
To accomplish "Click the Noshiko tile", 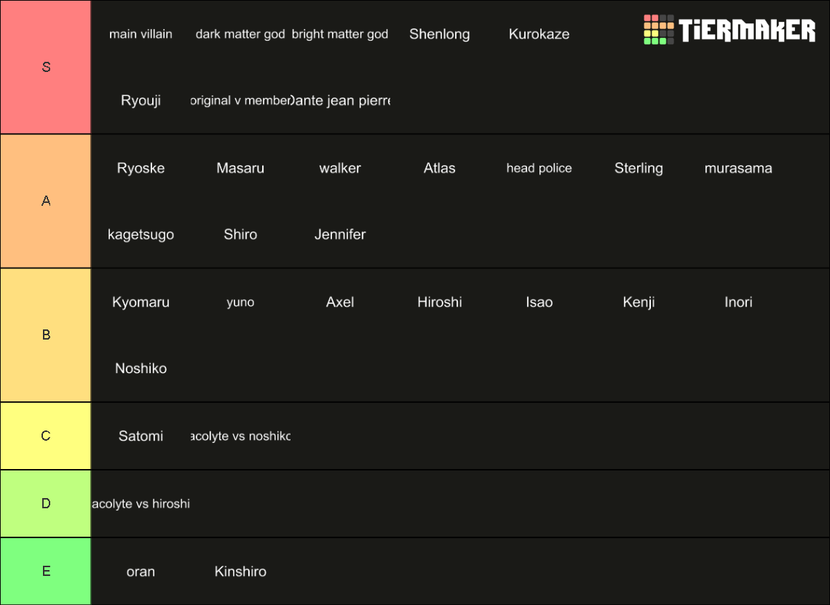I will click(x=141, y=368).
